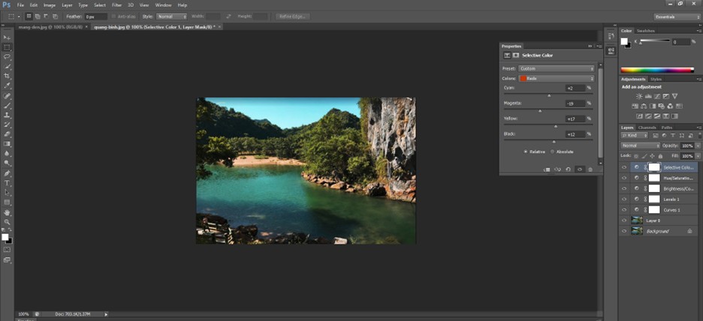The width and height of the screenshot is (703, 321).
Task: Open the Style dropdown in options bar
Action: 172,16
